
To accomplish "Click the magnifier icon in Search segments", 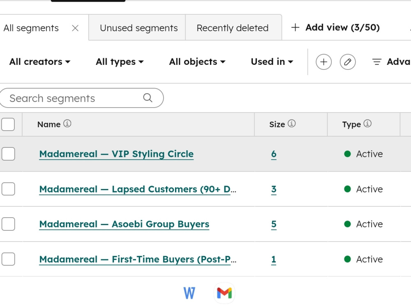I will click(x=148, y=98).
